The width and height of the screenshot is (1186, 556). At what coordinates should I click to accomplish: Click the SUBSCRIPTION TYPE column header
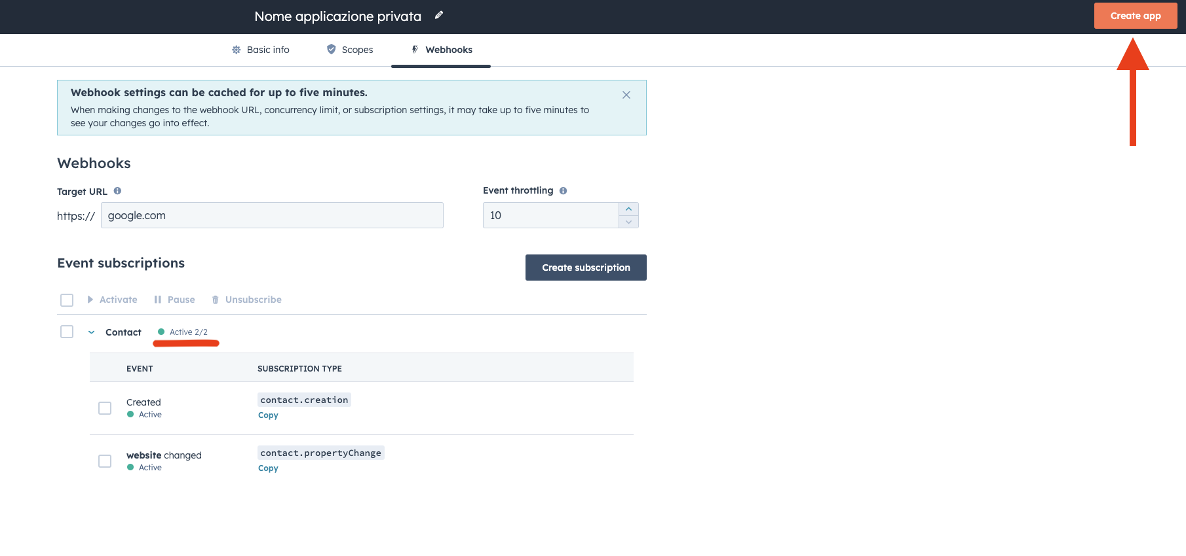[299, 369]
